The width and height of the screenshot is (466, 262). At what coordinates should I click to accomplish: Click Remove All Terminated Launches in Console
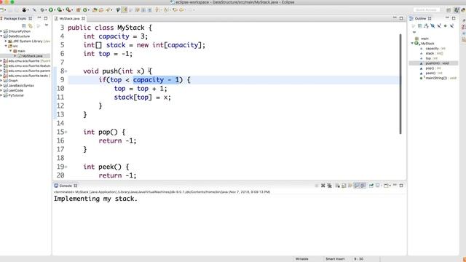tap(329, 186)
